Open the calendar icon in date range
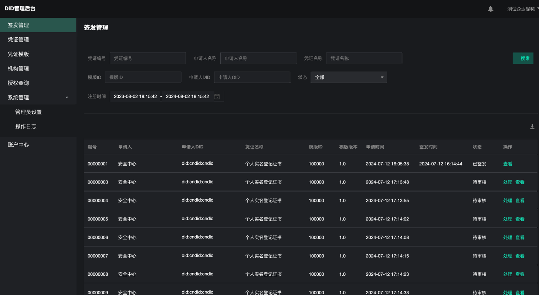This screenshot has width=539, height=295. 217,97
